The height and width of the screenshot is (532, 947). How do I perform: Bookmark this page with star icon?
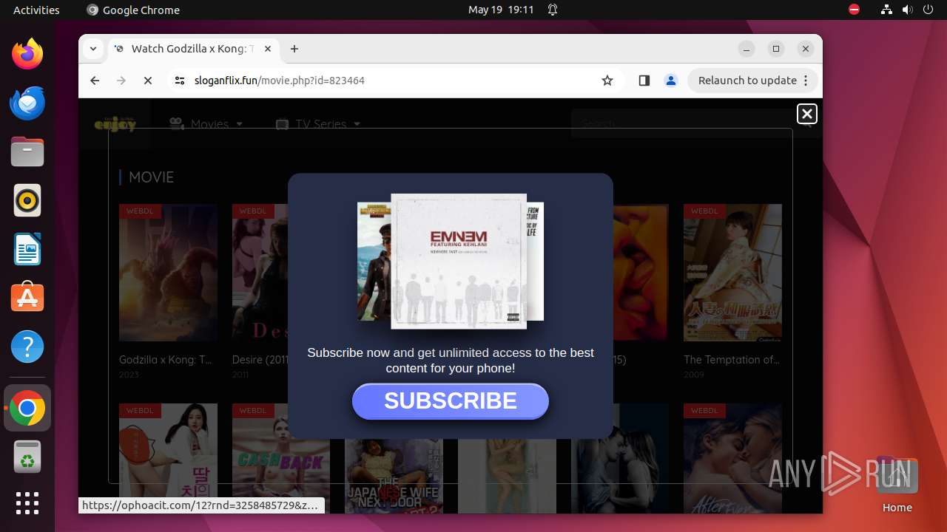607,81
